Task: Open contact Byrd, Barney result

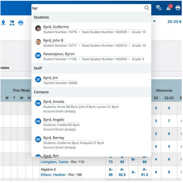Action: (x=54, y=138)
